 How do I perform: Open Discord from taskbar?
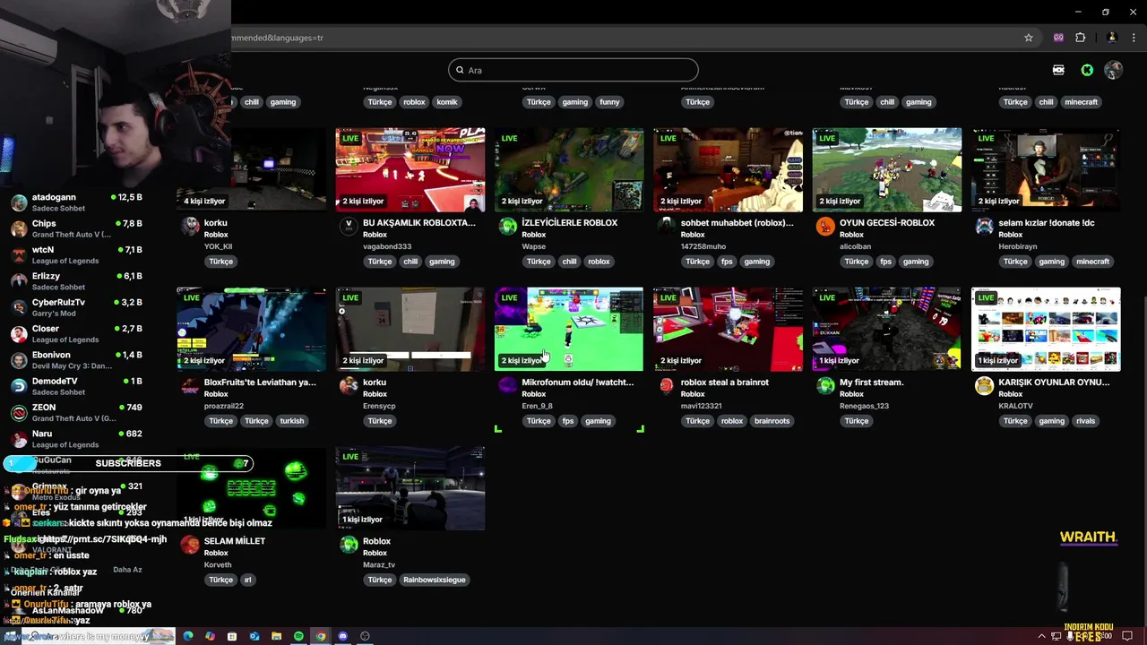pyautogui.click(x=342, y=636)
